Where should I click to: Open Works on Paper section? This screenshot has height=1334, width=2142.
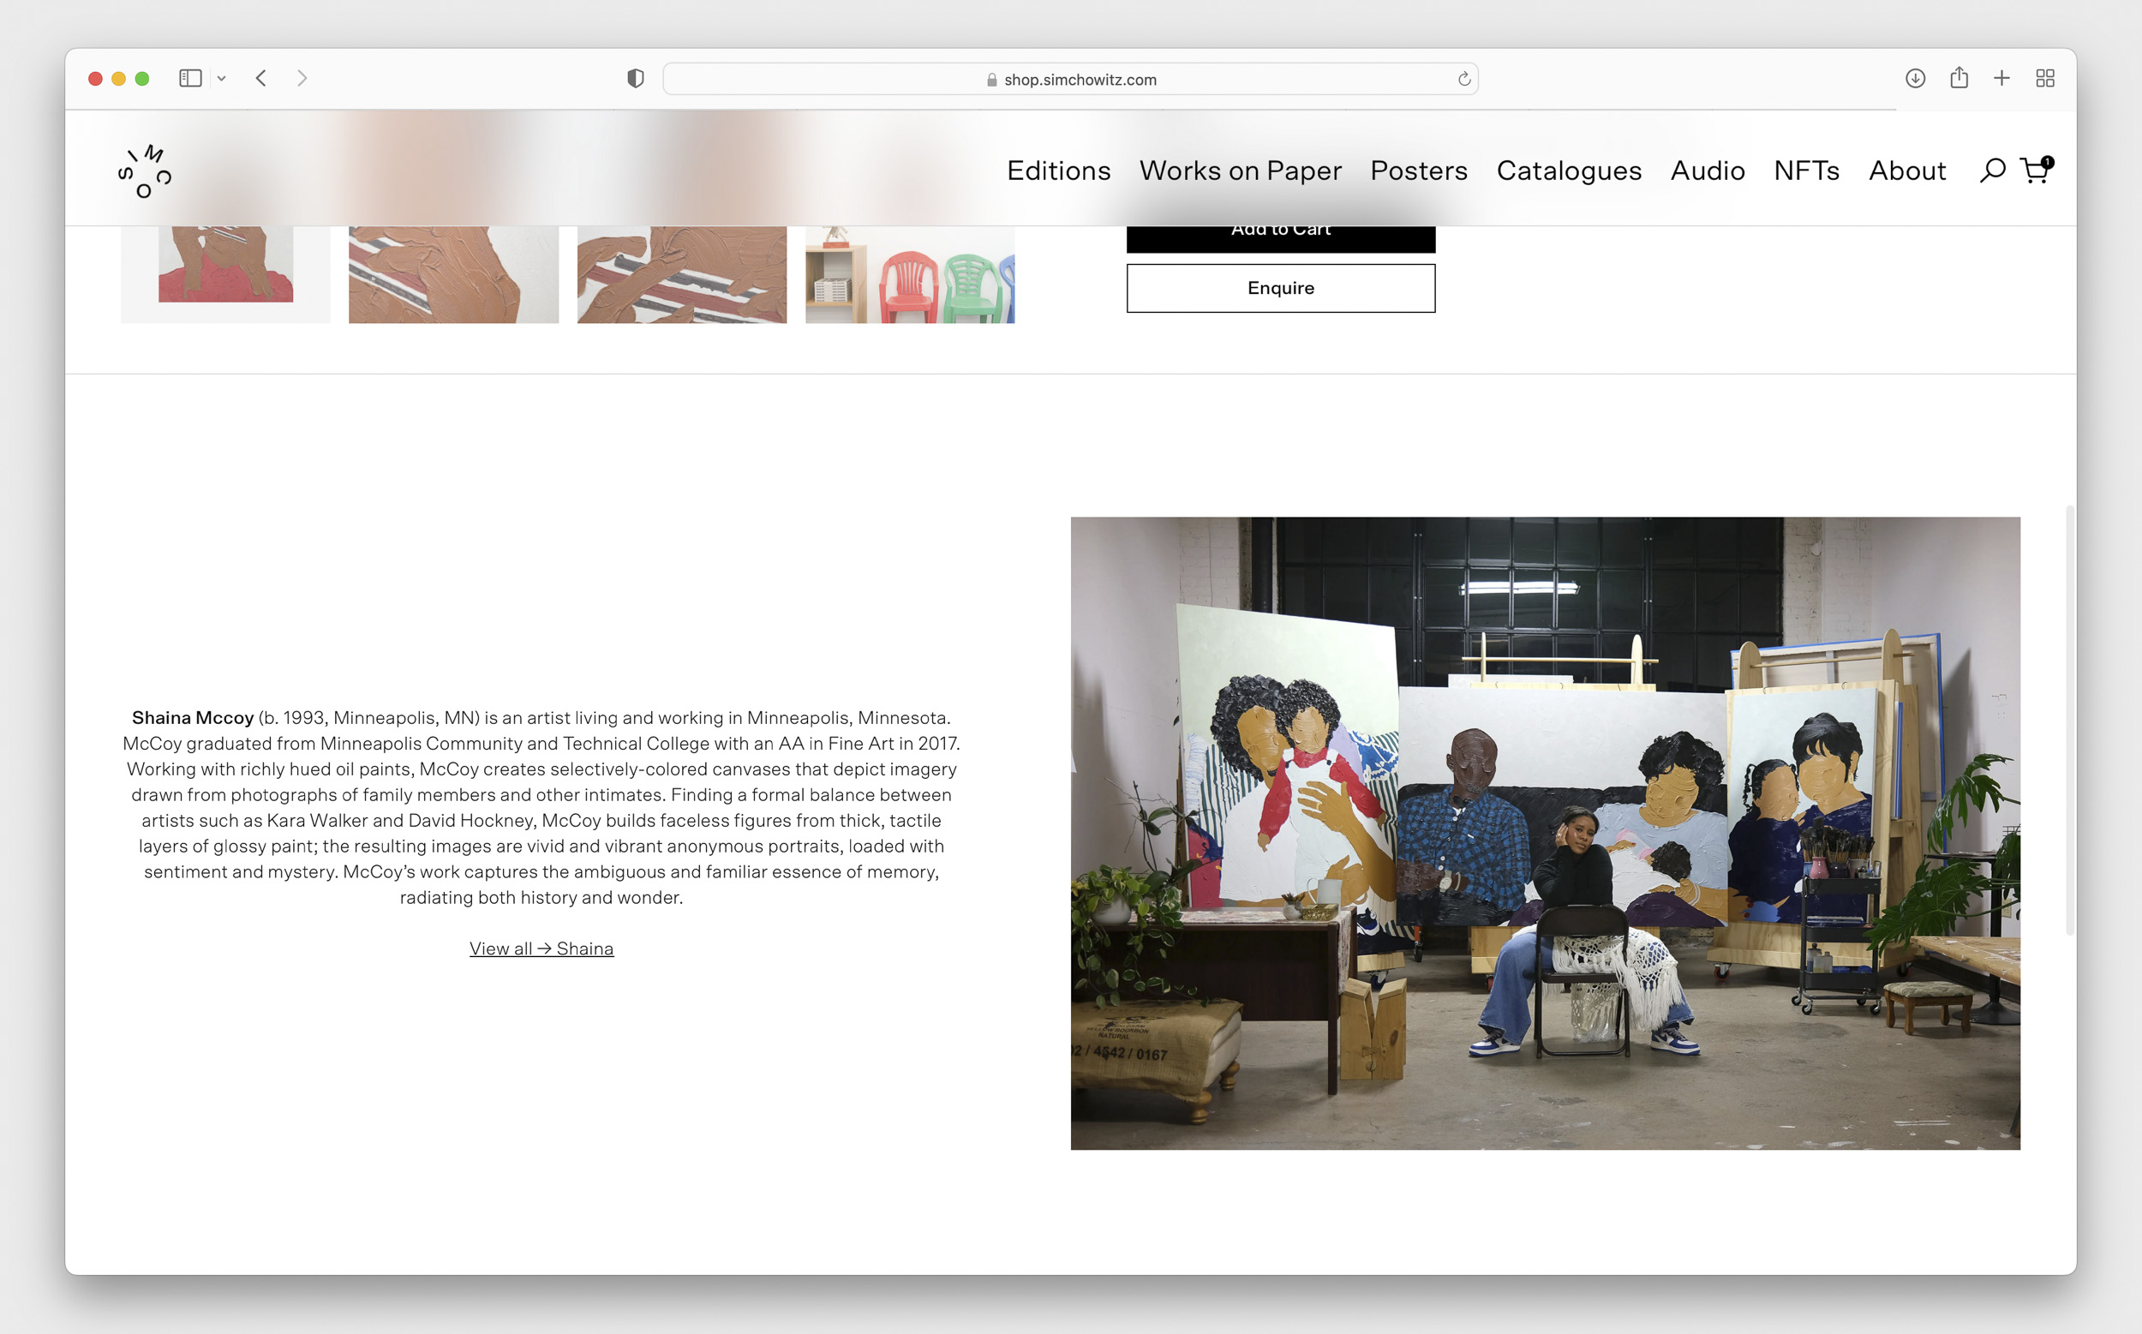click(1240, 170)
